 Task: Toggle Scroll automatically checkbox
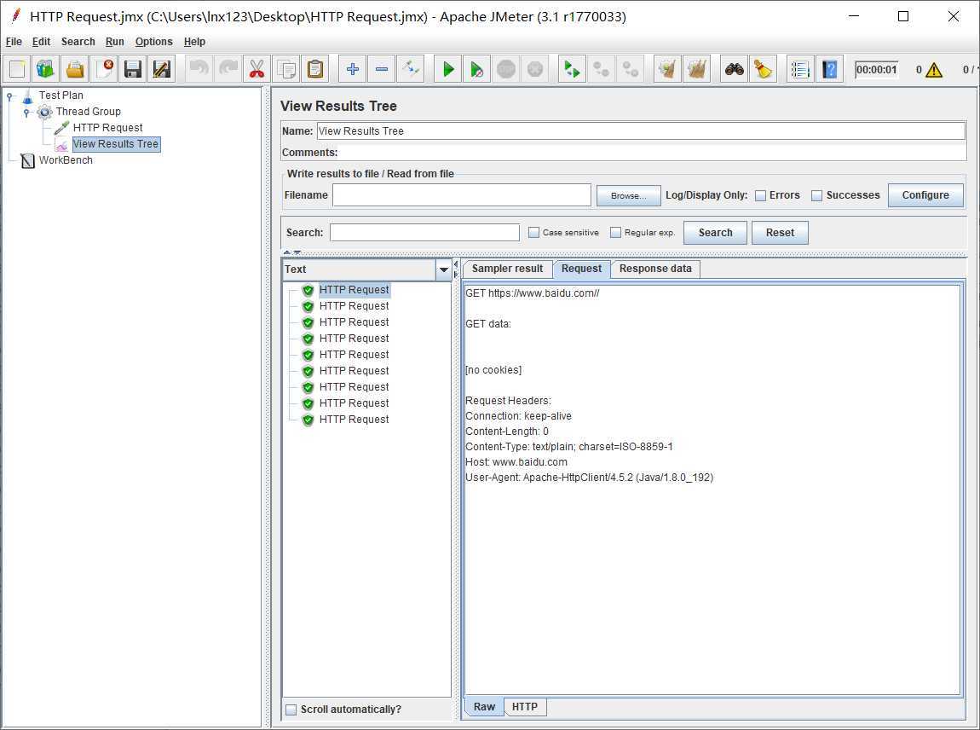[x=291, y=710]
